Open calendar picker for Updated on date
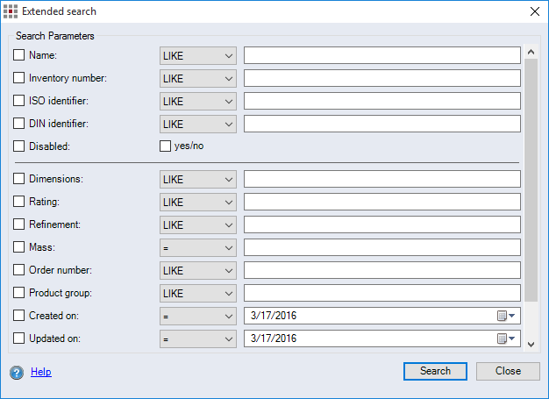The width and height of the screenshot is (549, 399). [507, 338]
